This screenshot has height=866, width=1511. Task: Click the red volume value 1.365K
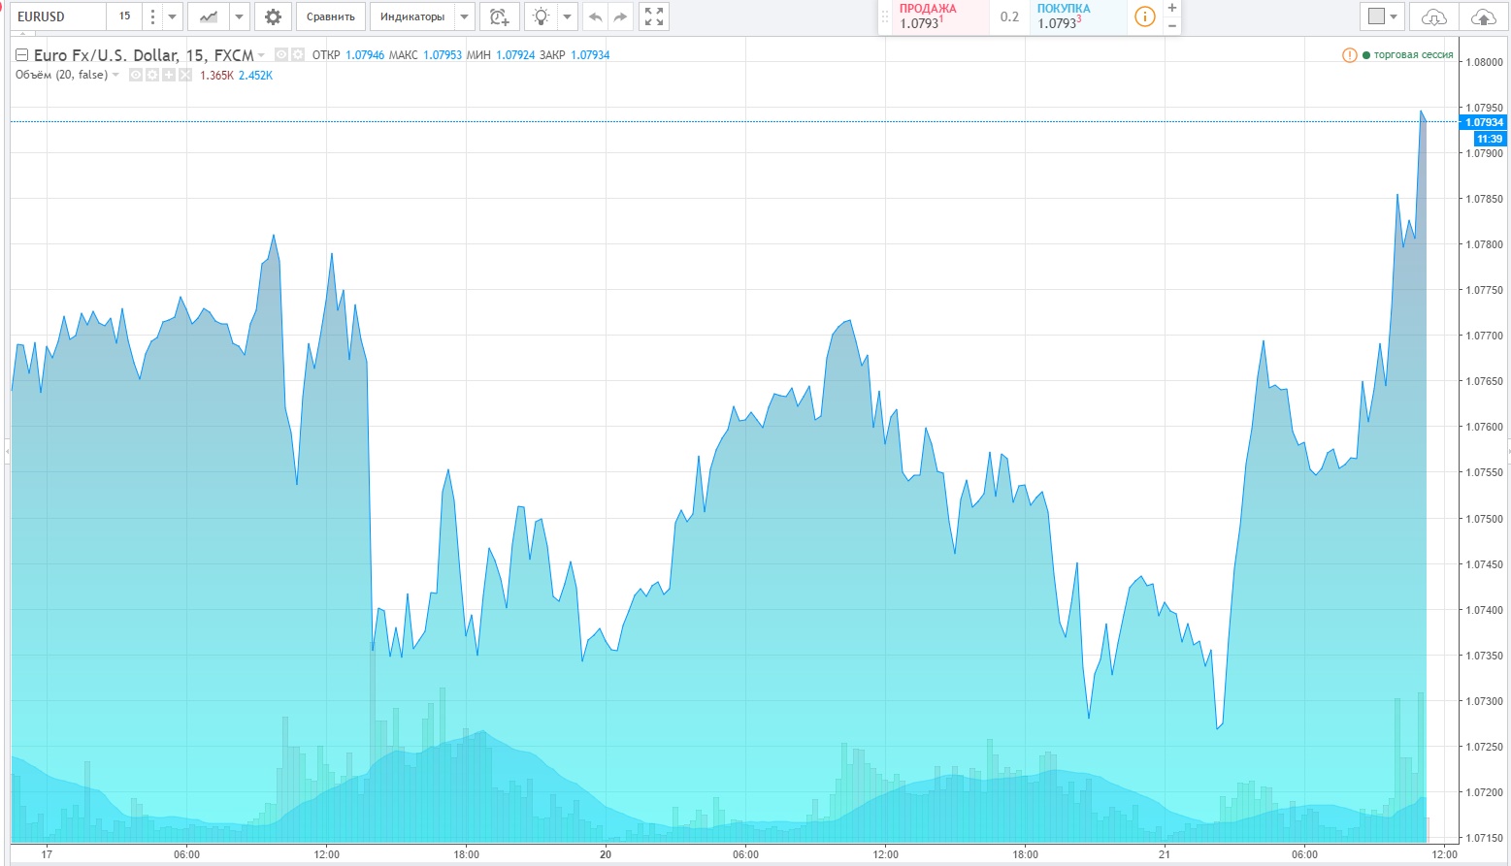(x=216, y=76)
